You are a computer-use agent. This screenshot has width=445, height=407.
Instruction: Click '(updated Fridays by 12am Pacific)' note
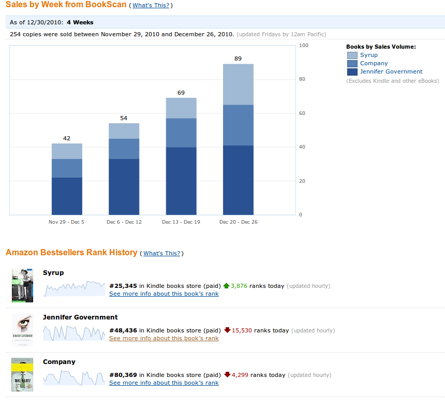[281, 34]
